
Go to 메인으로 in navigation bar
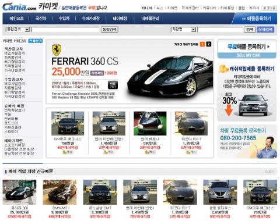pyautogui.click(x=16, y=19)
